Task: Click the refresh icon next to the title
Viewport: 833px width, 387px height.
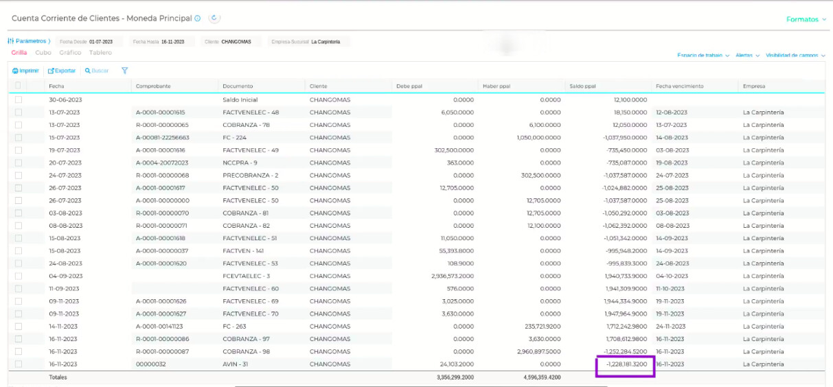Action: (214, 19)
